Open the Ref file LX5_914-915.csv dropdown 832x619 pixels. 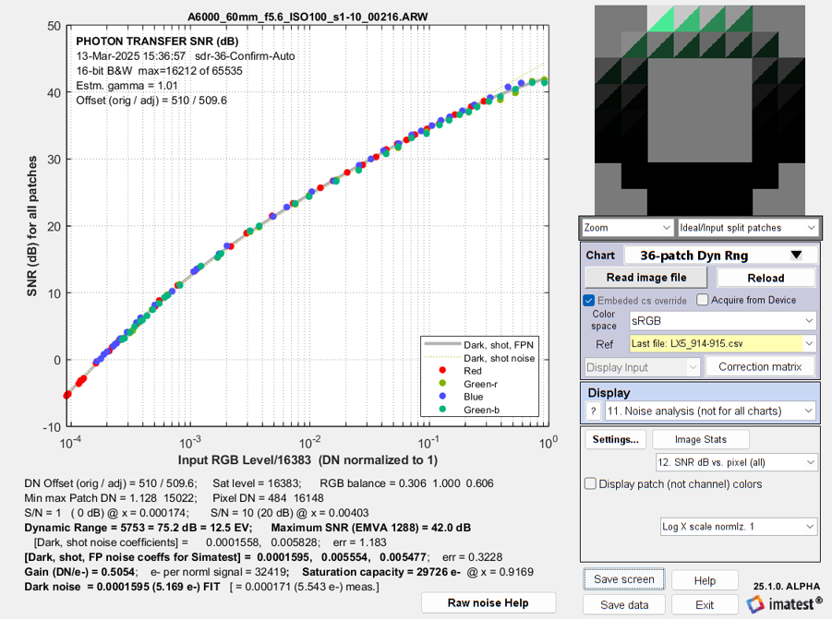722,343
